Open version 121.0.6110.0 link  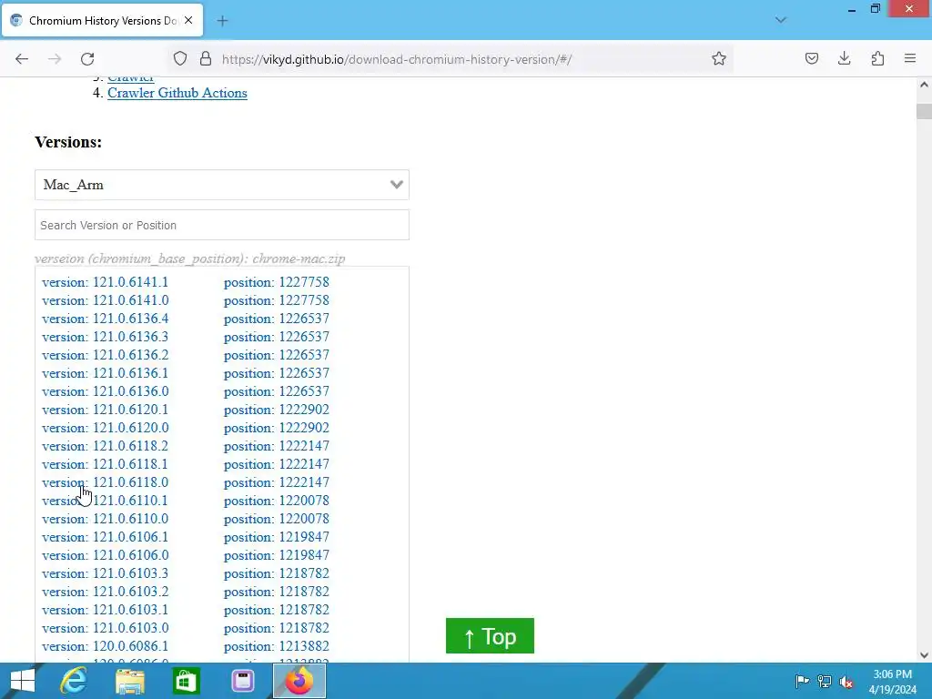click(x=106, y=520)
